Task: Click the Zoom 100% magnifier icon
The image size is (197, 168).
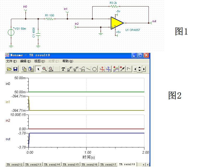Action: [x=51, y=69]
